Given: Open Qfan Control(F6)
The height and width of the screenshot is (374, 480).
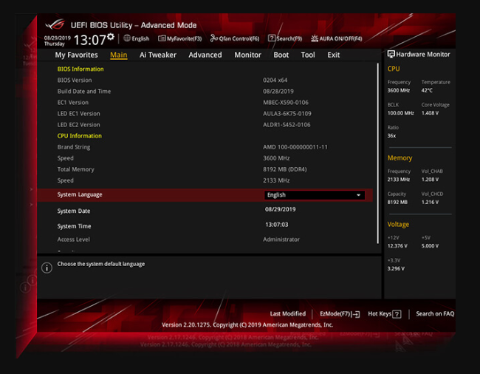Looking at the screenshot, I should [x=235, y=38].
